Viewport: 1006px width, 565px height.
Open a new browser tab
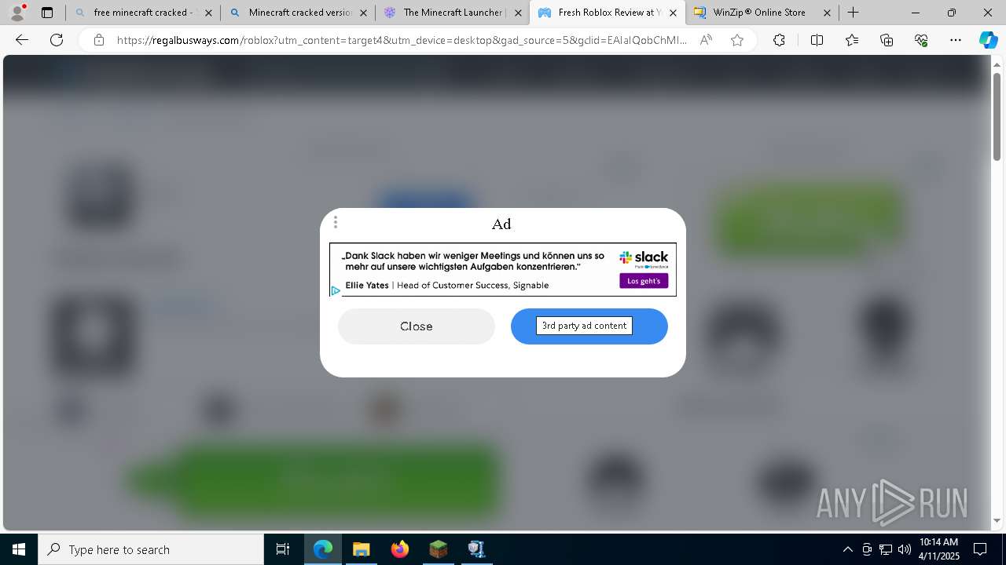[x=854, y=13]
